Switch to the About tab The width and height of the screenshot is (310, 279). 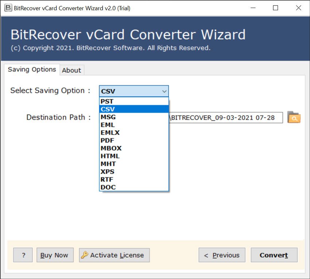(71, 70)
